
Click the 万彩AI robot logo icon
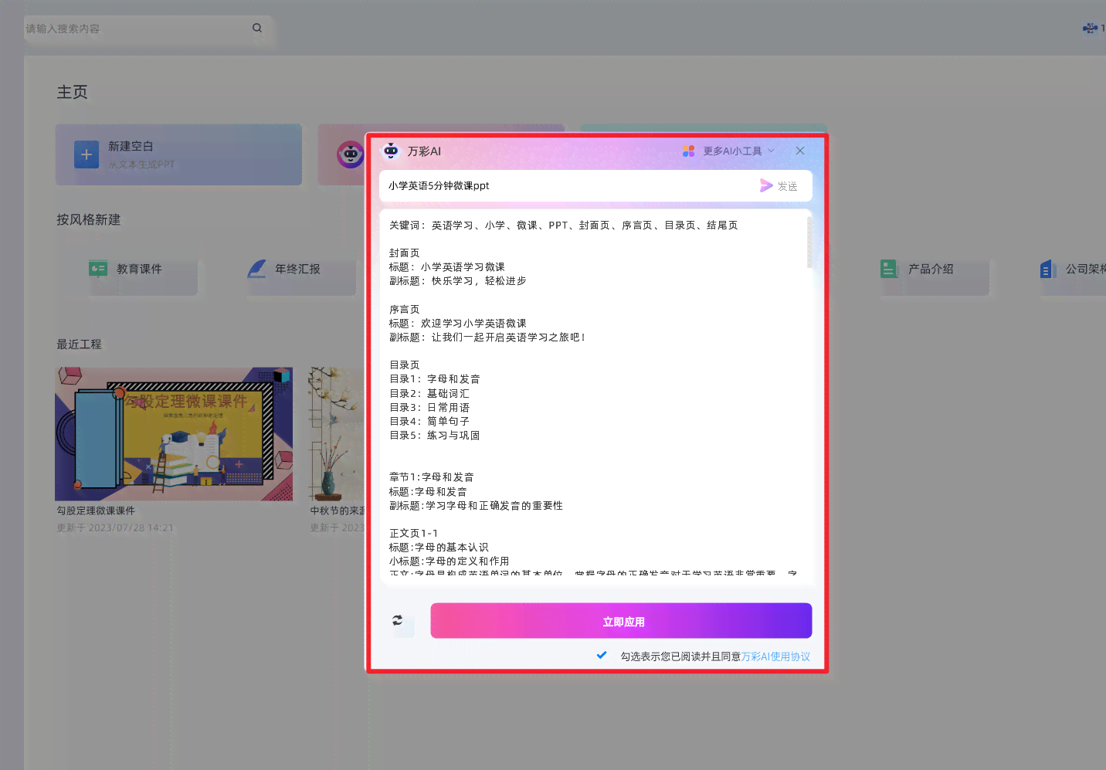pyautogui.click(x=391, y=151)
